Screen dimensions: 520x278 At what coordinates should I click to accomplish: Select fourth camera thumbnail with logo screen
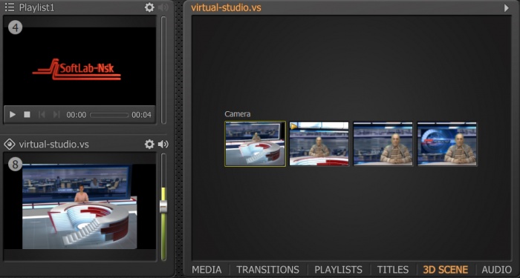coord(447,144)
